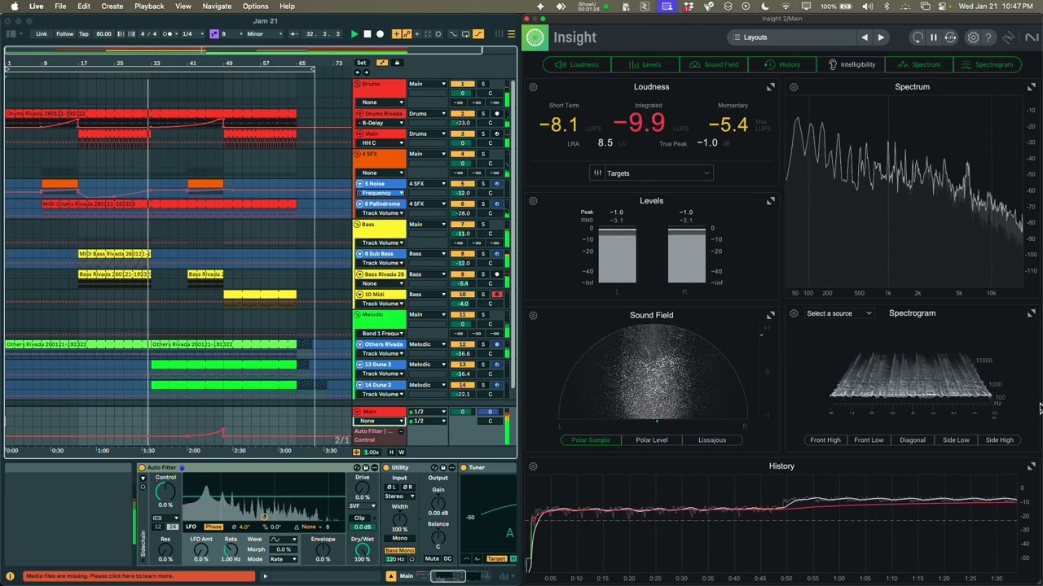The image size is (1043, 586).
Task: Click the Tap tempo button
Action: click(84, 34)
